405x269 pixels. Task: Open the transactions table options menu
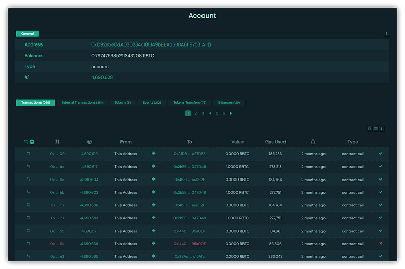[x=382, y=128]
